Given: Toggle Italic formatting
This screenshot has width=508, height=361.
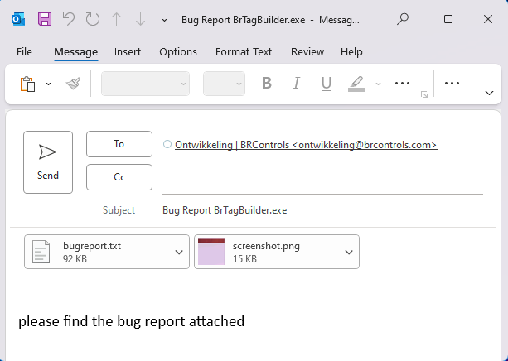Looking at the screenshot, I should pyautogui.click(x=296, y=84).
